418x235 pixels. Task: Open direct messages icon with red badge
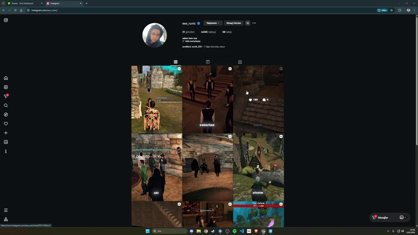click(6, 96)
